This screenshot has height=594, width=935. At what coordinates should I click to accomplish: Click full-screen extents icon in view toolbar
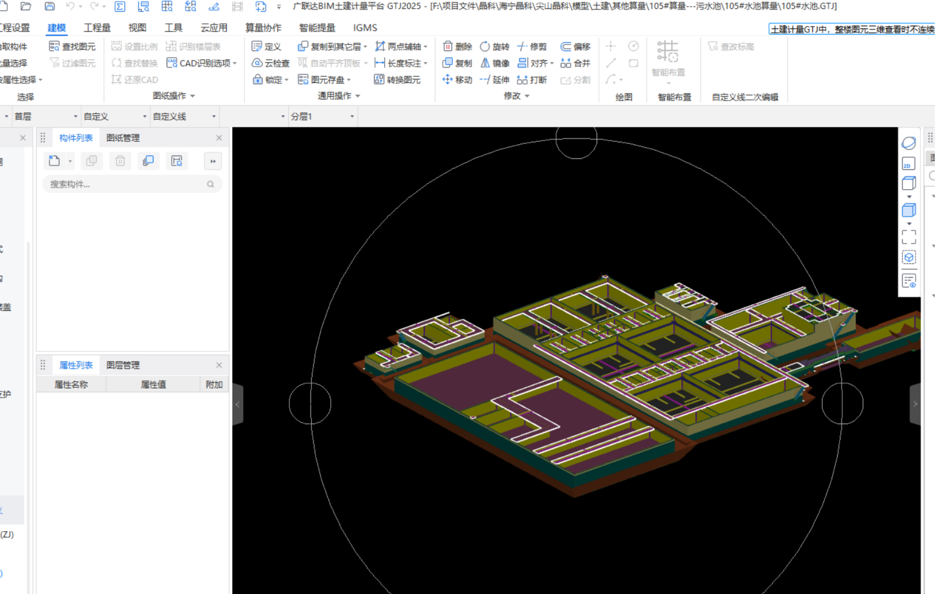pos(909,237)
